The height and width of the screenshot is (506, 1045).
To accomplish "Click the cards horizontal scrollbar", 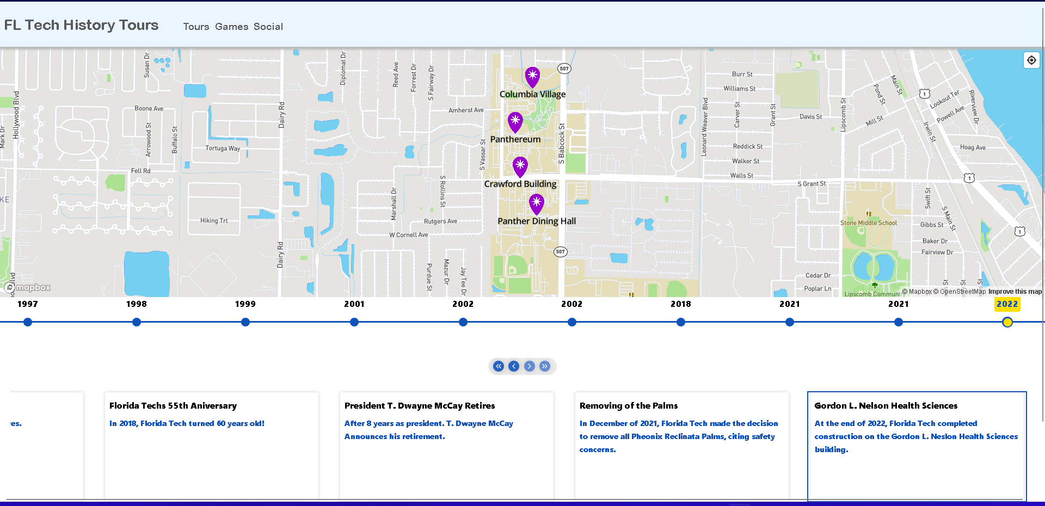I will tap(514, 499).
